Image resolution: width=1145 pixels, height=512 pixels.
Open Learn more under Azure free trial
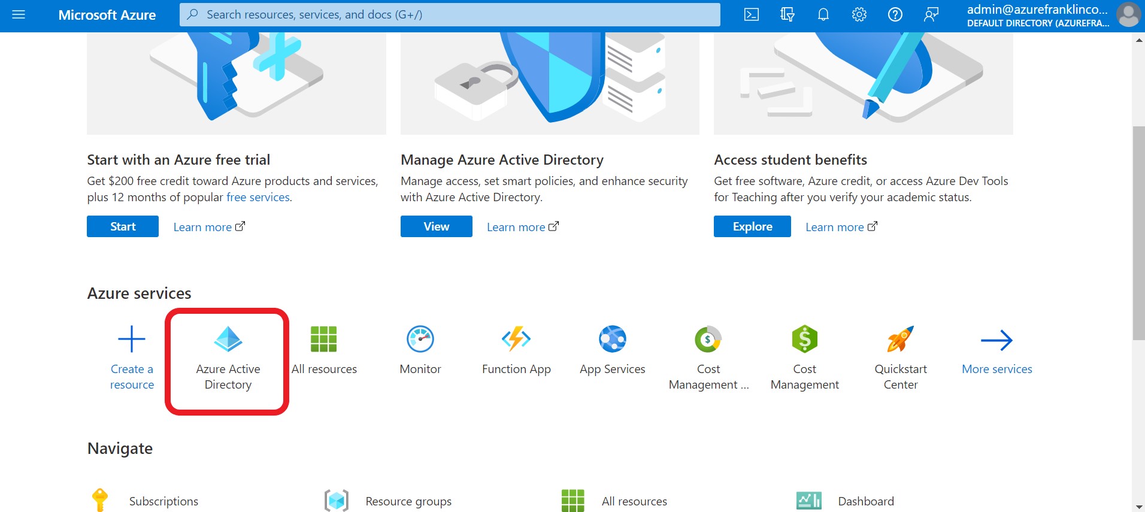[x=209, y=227]
